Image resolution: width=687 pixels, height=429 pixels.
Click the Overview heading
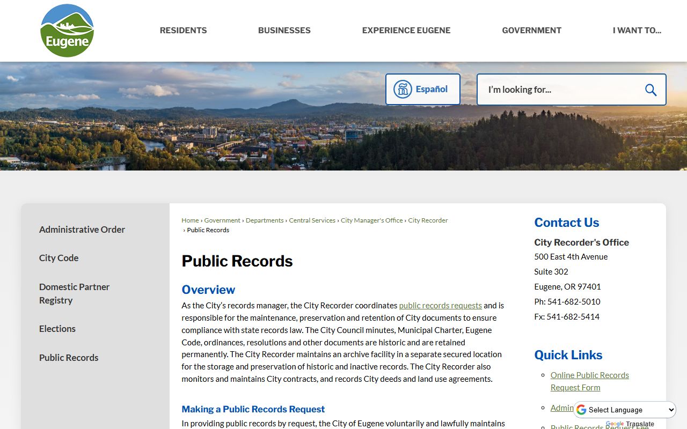(208, 290)
